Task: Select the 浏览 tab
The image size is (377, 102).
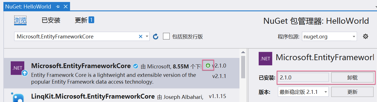Action: (x=20, y=20)
